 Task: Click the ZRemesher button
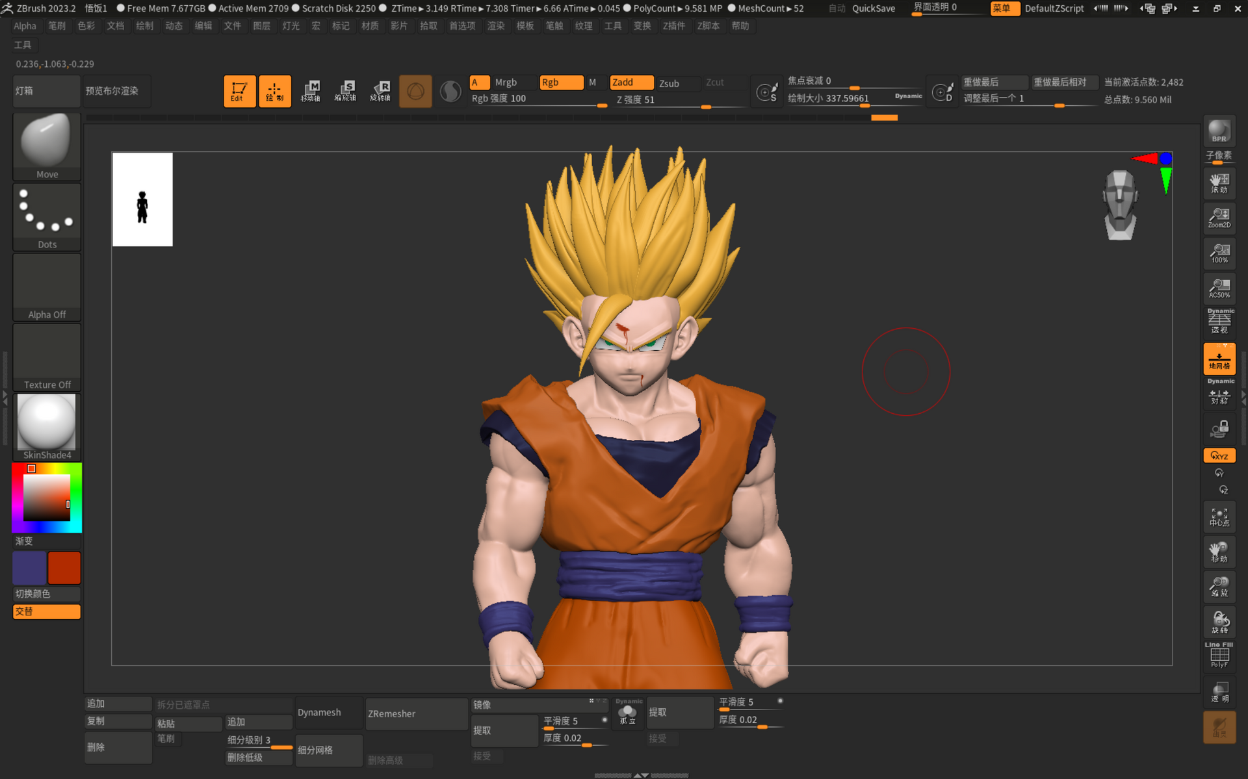tap(416, 714)
